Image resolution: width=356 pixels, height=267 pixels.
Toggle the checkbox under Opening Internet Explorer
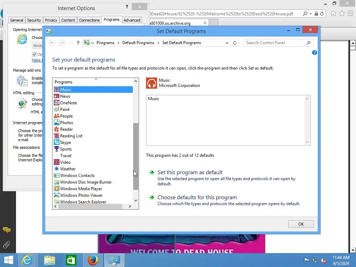[34, 54]
